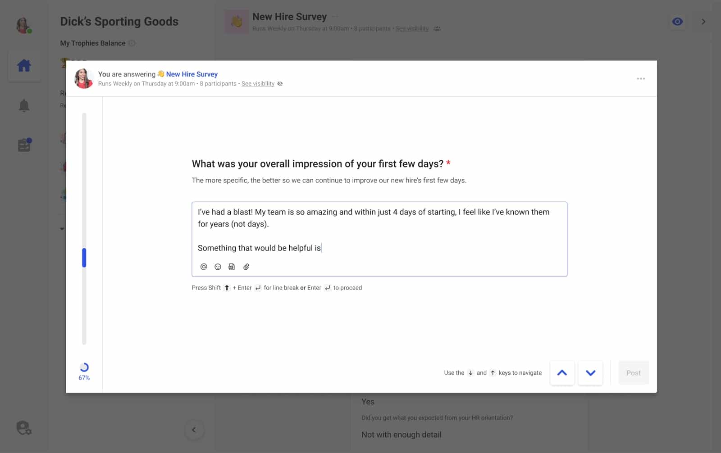Select the 'Not with enough detail' answer option
Screen dimensions: 721x453
(x=401, y=434)
